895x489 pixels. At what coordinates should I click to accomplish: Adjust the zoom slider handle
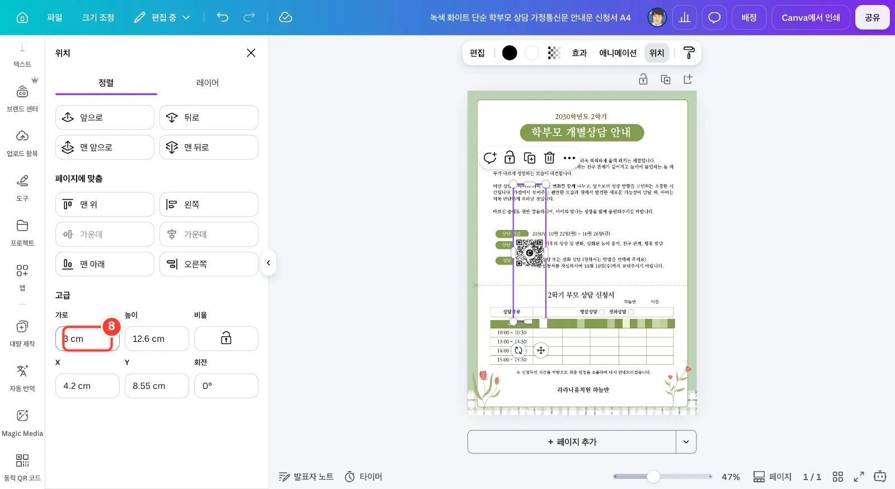tap(653, 477)
